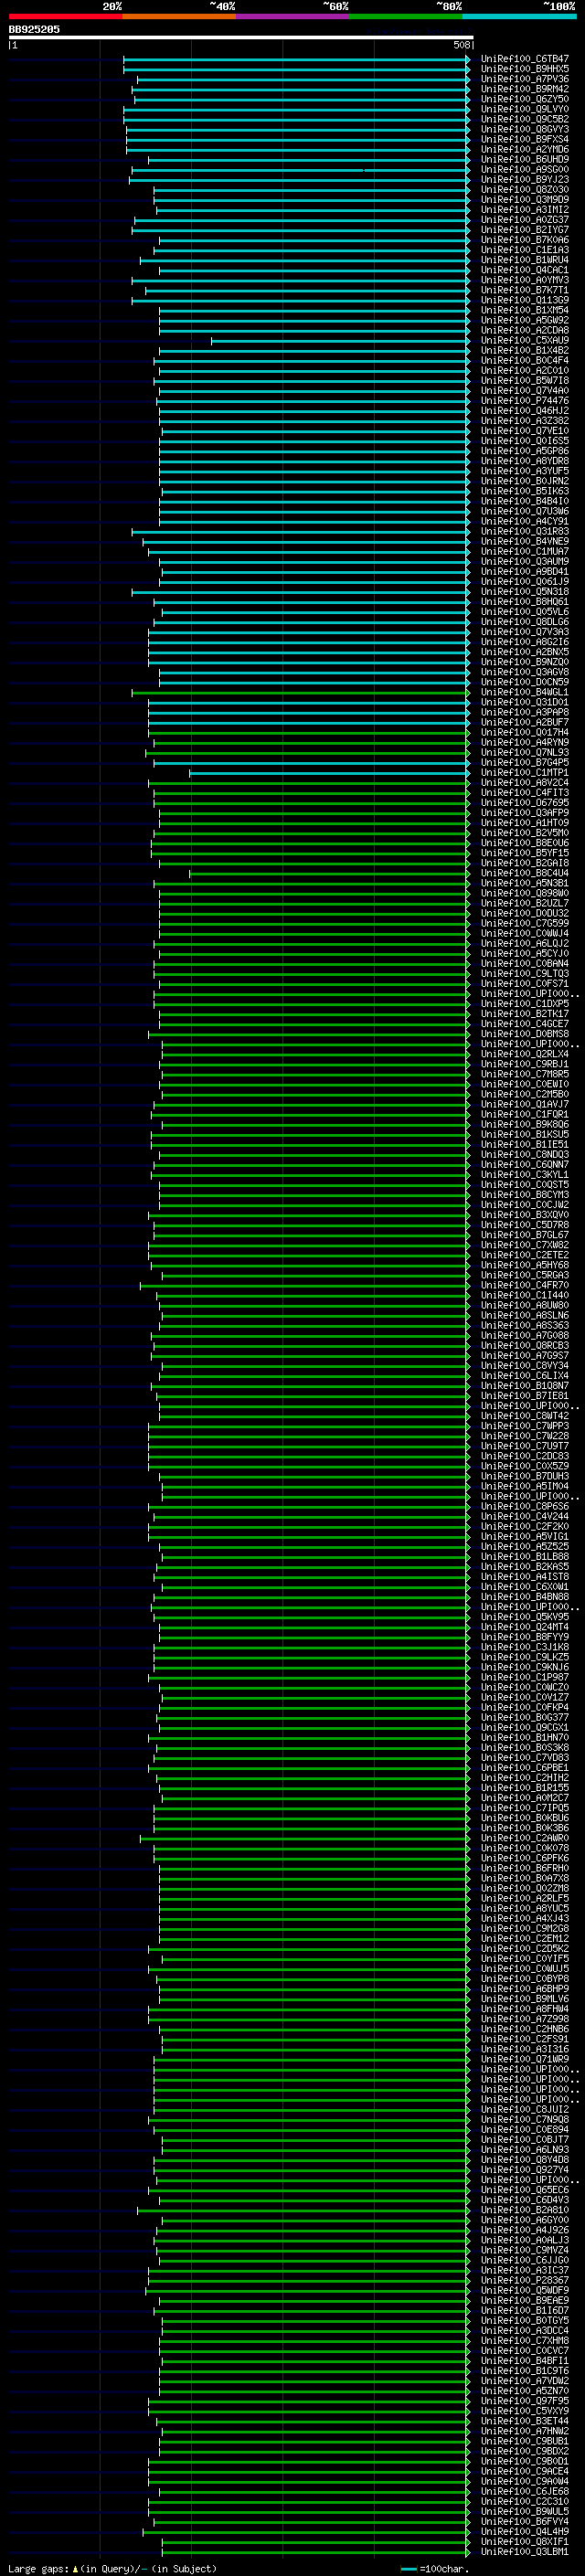Click the white query sequence bar
This screenshot has height=2576, width=585.
(x=241, y=37)
